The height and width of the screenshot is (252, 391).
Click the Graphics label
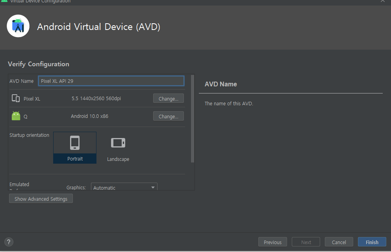(76, 187)
